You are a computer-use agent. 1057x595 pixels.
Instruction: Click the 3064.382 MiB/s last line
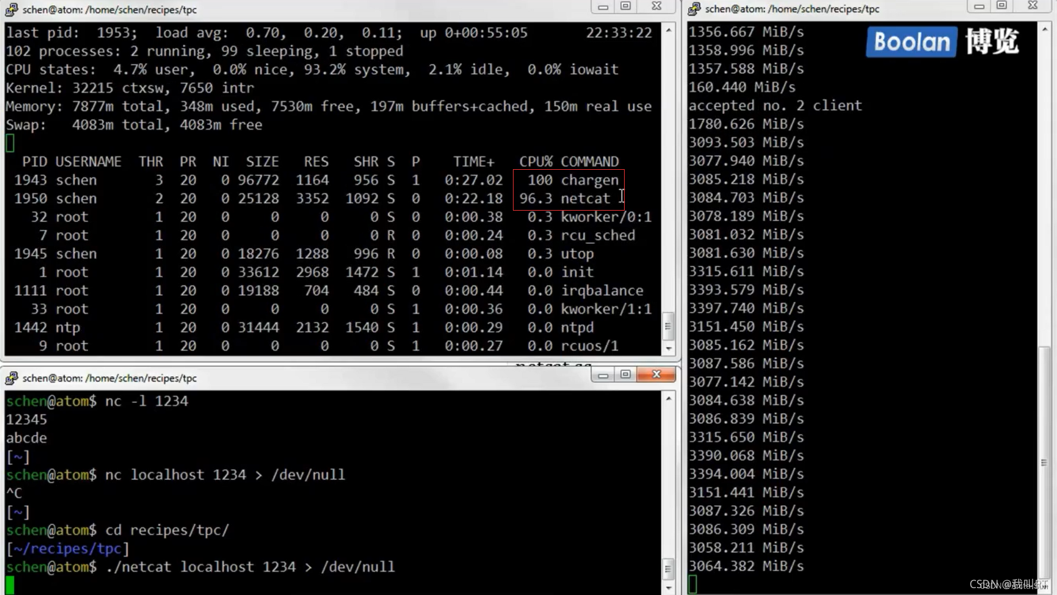[x=746, y=566]
